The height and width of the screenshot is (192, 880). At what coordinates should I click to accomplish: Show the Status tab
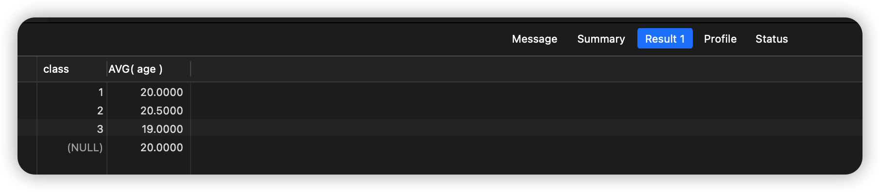tap(772, 39)
